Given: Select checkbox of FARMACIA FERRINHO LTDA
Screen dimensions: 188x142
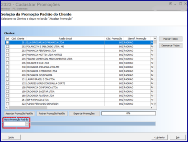Looking at the screenshot, I should tap(7, 51).
